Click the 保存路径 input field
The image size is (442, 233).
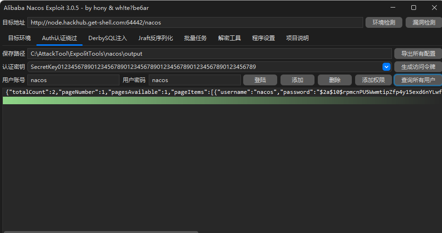(x=210, y=53)
